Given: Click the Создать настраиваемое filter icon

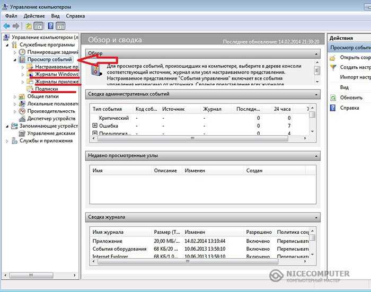Looking at the screenshot, I should (333, 67).
